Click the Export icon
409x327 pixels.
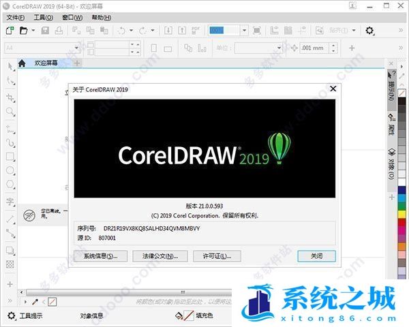click(x=182, y=31)
